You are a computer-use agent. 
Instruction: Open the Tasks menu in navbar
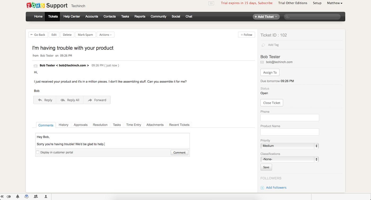pyautogui.click(x=125, y=16)
